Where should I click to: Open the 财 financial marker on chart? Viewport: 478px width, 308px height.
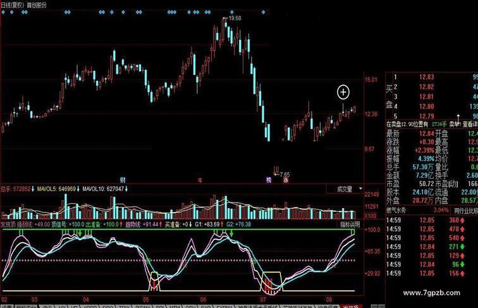[123, 180]
